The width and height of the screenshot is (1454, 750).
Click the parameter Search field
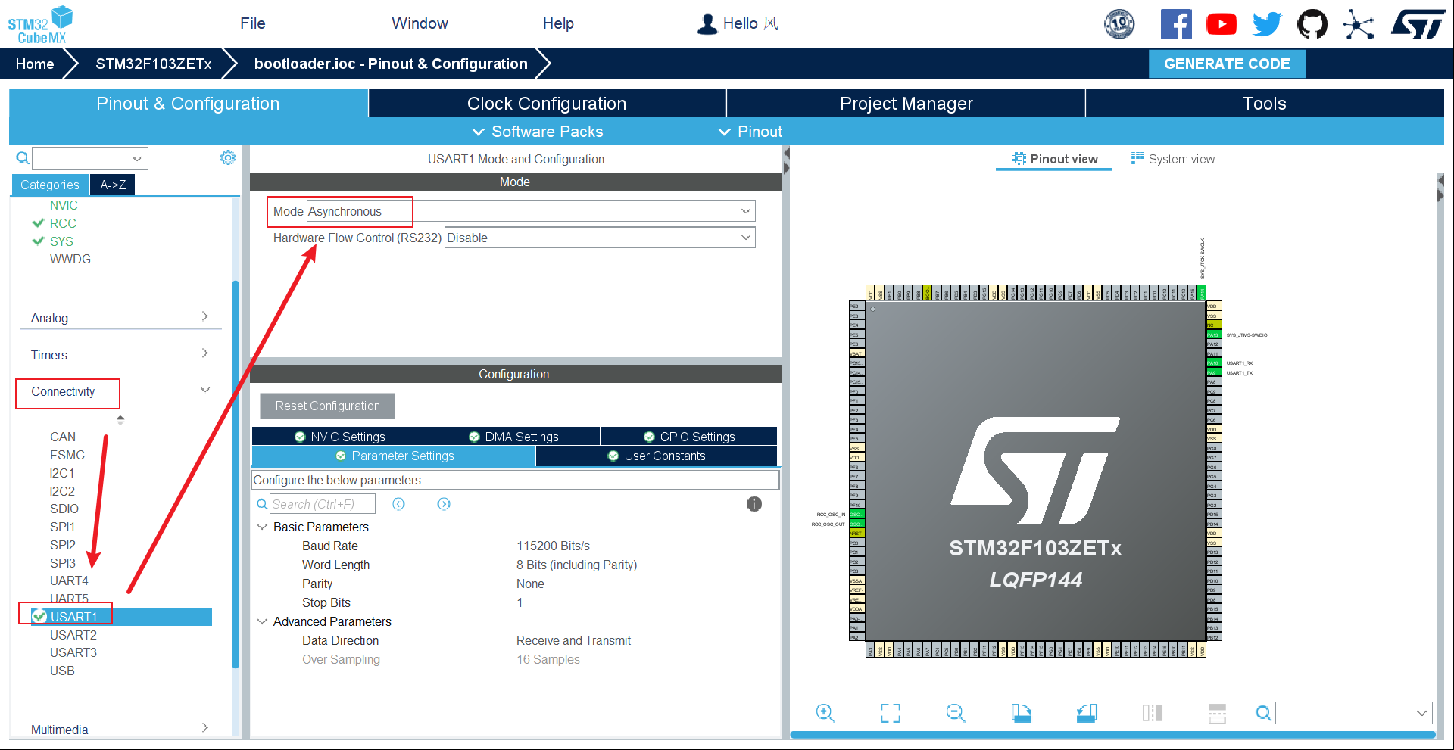tap(323, 504)
